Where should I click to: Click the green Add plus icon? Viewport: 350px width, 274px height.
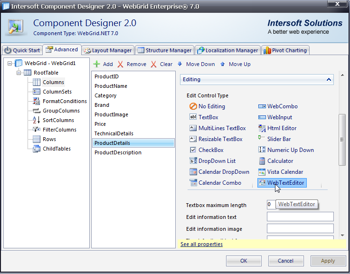pos(96,64)
